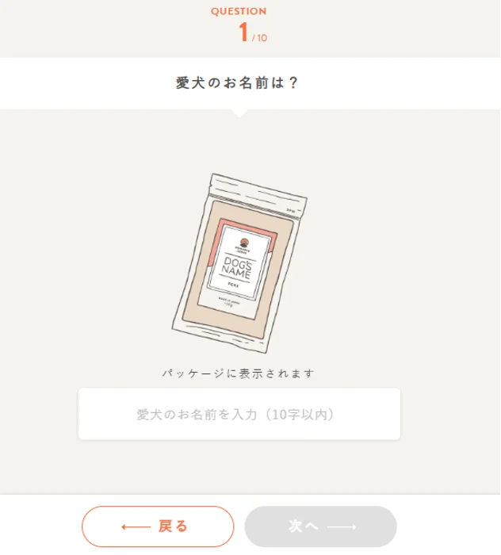Click the triangle pointer below the question banner
The height and width of the screenshot is (555, 501).
239,113
